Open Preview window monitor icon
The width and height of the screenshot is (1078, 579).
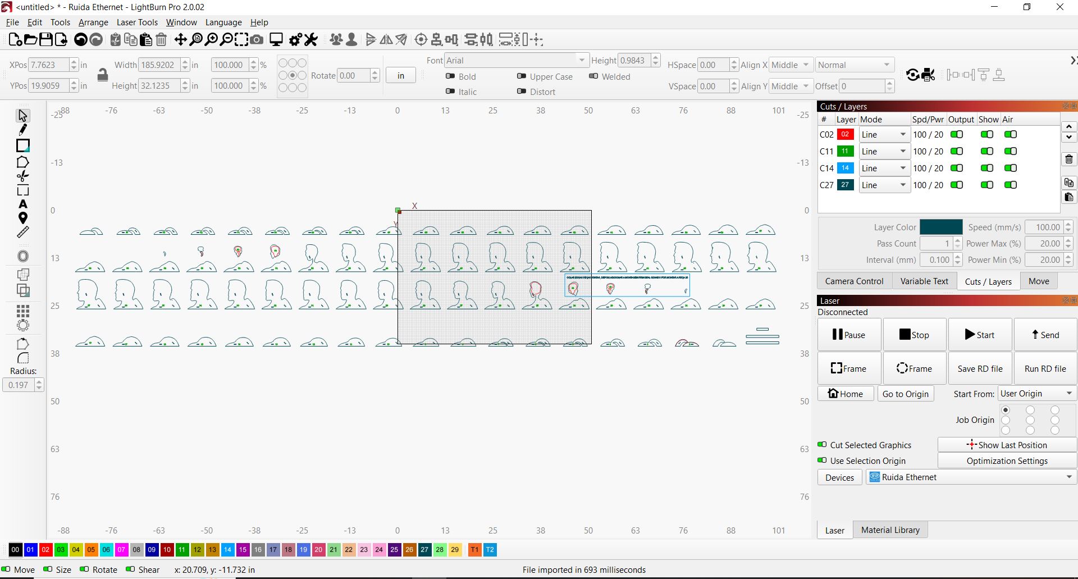pyautogui.click(x=276, y=39)
